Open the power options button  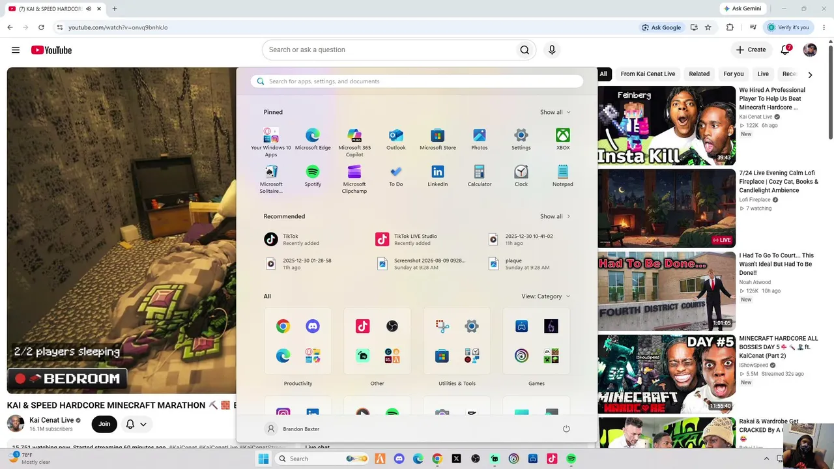click(566, 429)
